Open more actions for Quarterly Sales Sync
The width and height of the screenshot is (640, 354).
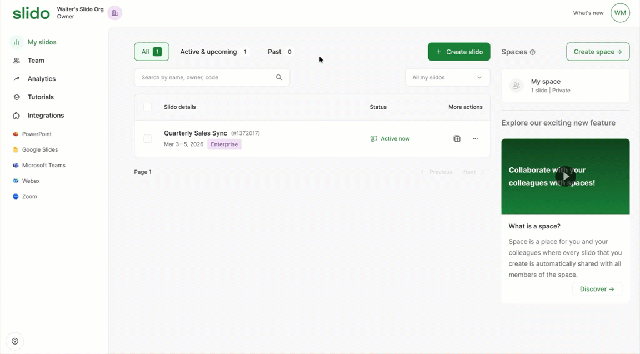[x=475, y=139]
